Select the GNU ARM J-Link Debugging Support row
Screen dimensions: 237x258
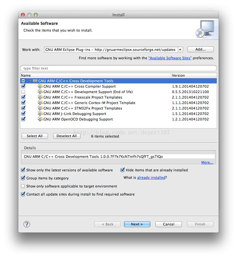[x=118, y=114]
